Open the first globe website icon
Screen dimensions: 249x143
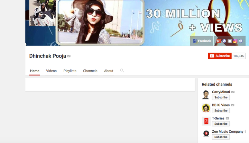click(224, 41)
